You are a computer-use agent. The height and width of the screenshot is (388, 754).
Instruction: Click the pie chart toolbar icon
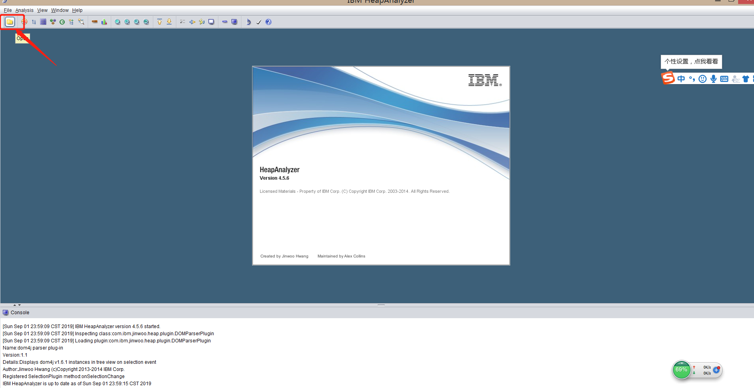[x=24, y=22]
